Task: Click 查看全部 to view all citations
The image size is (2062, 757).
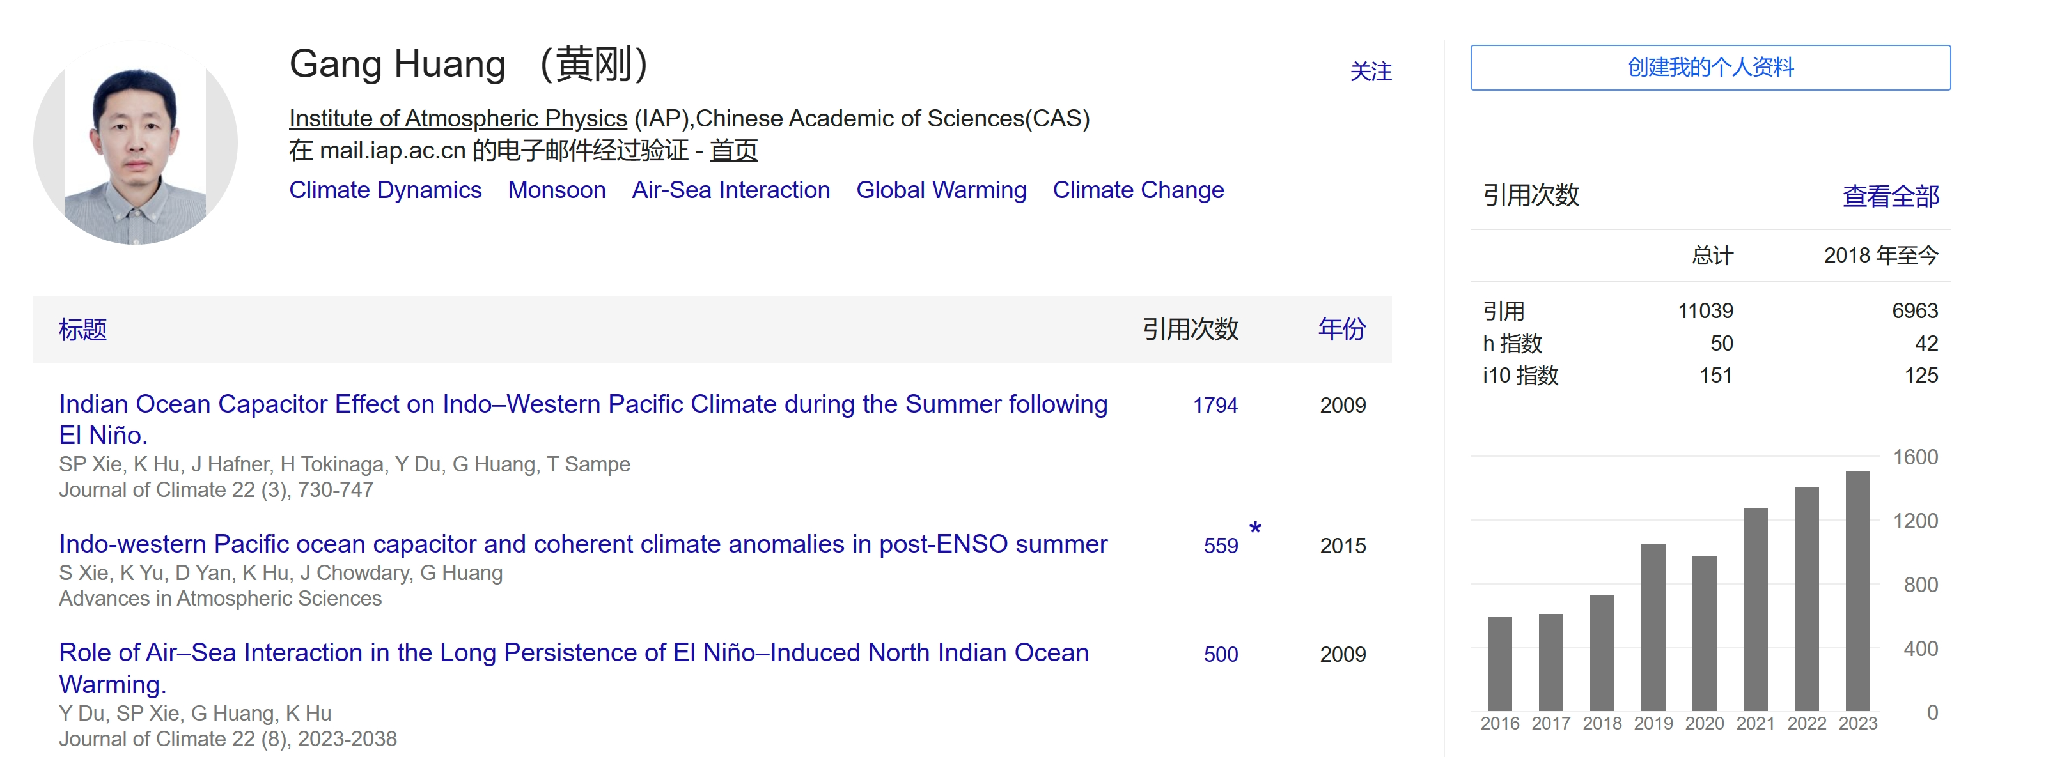Action: (x=1891, y=197)
